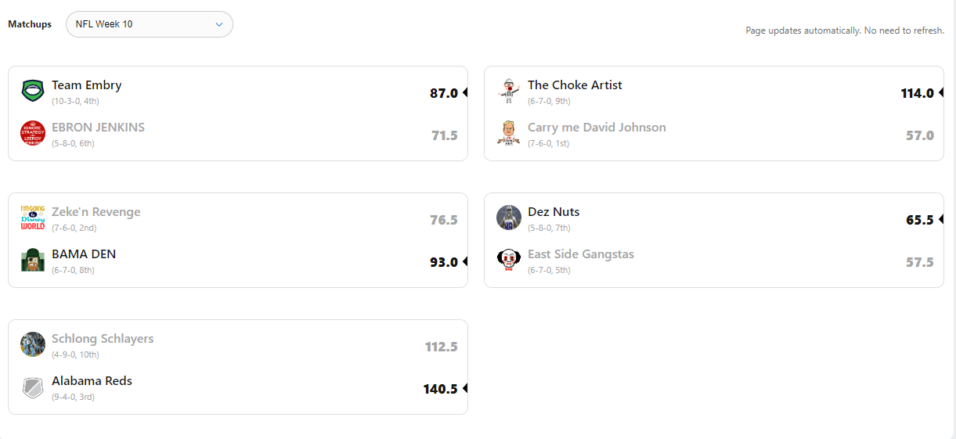
Task: Click Dez Nuts 65.5 score
Action: 919,220
